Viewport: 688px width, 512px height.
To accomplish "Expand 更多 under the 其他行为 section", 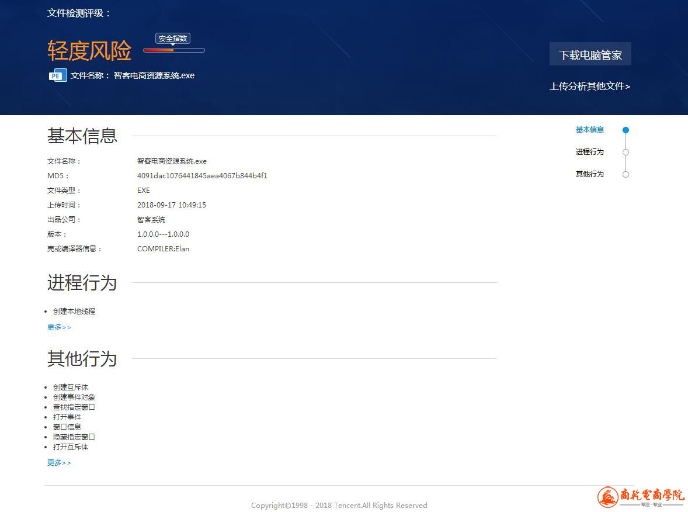I will coord(59,463).
